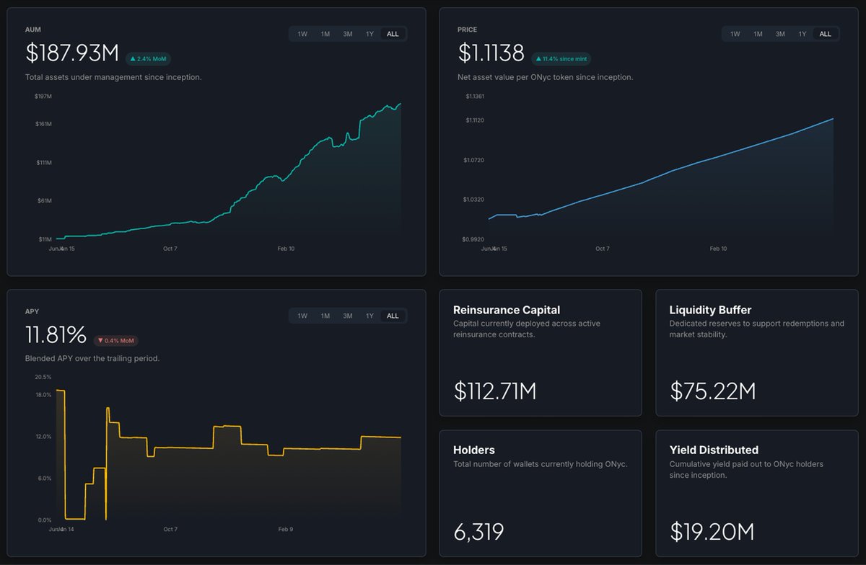Click the PRICE section label
This screenshot has height=565, width=866.
click(467, 30)
